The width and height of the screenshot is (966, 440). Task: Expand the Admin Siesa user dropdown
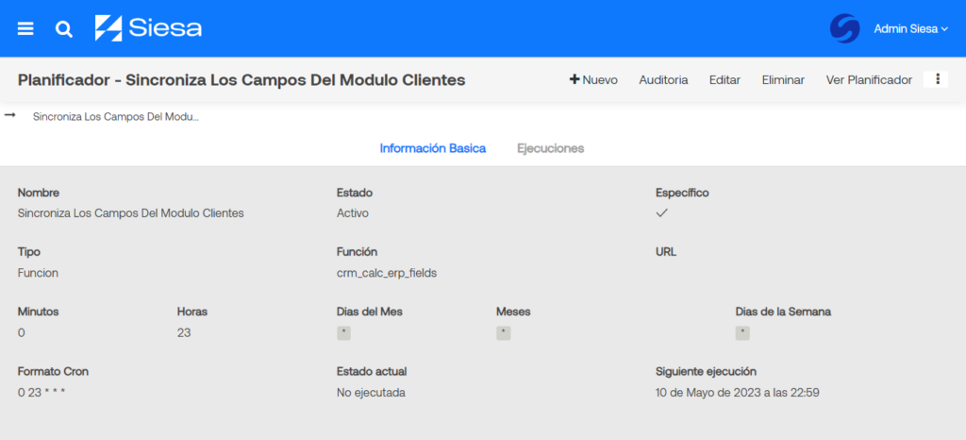click(x=910, y=29)
